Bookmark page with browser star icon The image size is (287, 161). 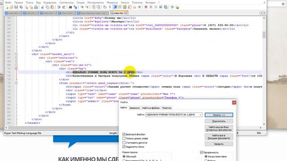pos(283,4)
